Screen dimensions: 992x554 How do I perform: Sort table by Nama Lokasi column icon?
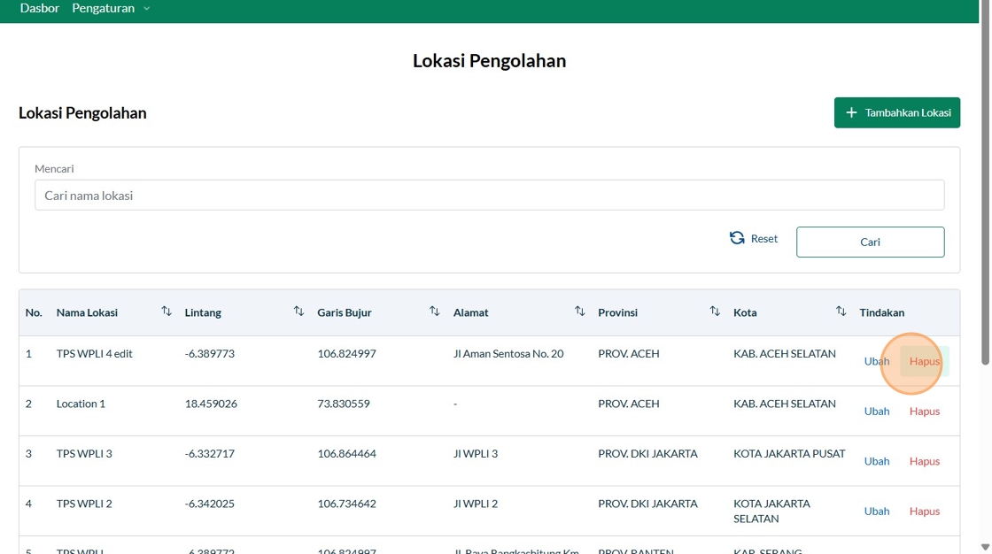[167, 312]
